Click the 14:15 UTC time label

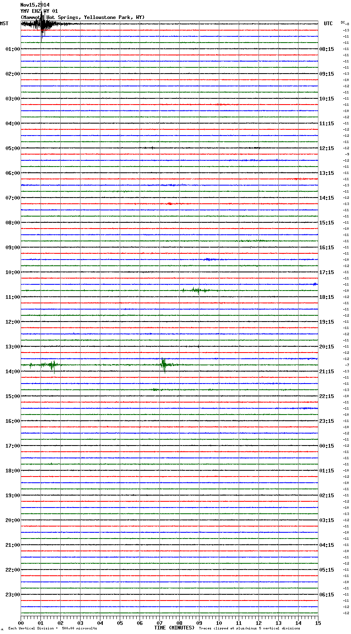[327, 198]
